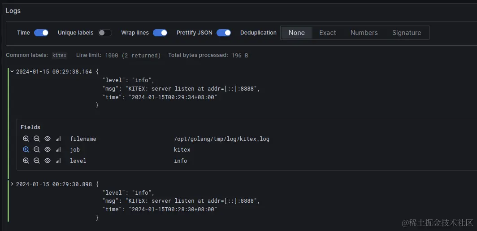Collapse the 00:29:38.164 log entry
The width and height of the screenshot is (477, 231).
pos(12,71)
